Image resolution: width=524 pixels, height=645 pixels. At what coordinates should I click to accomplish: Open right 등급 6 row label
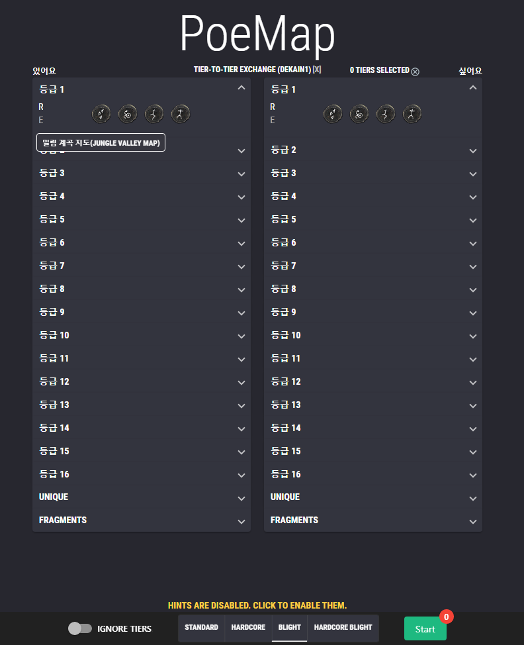[284, 242]
